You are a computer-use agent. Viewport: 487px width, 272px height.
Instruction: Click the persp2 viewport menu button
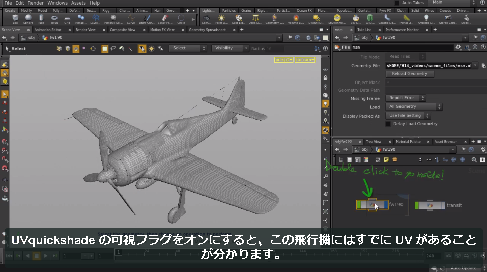click(x=283, y=60)
